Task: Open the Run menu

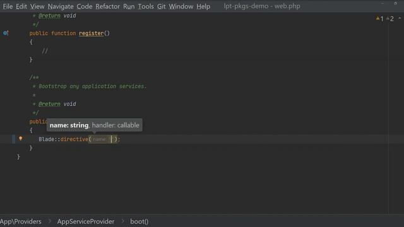Action: 129,6
